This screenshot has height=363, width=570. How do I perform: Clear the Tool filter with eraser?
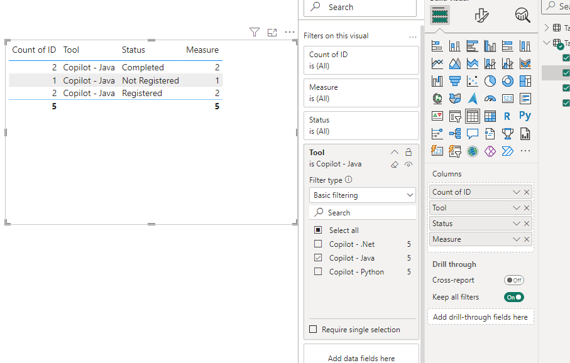(x=395, y=165)
